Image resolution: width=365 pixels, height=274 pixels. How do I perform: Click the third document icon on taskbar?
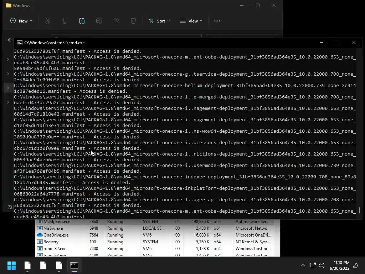[59, 265]
